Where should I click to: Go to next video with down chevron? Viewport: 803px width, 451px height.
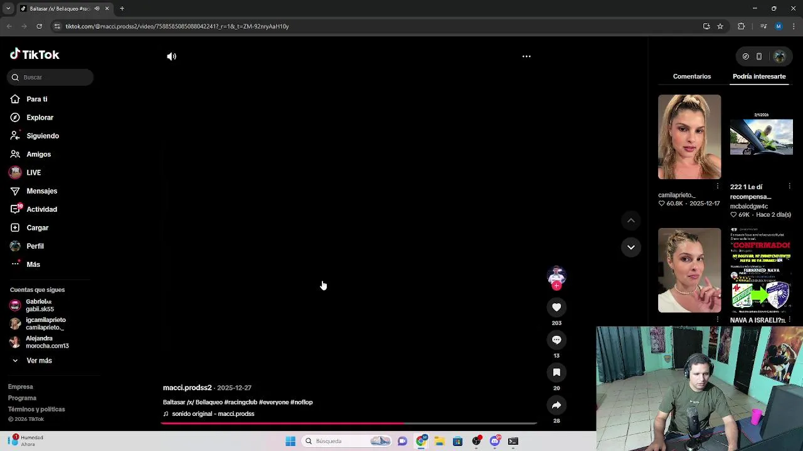tap(631, 247)
